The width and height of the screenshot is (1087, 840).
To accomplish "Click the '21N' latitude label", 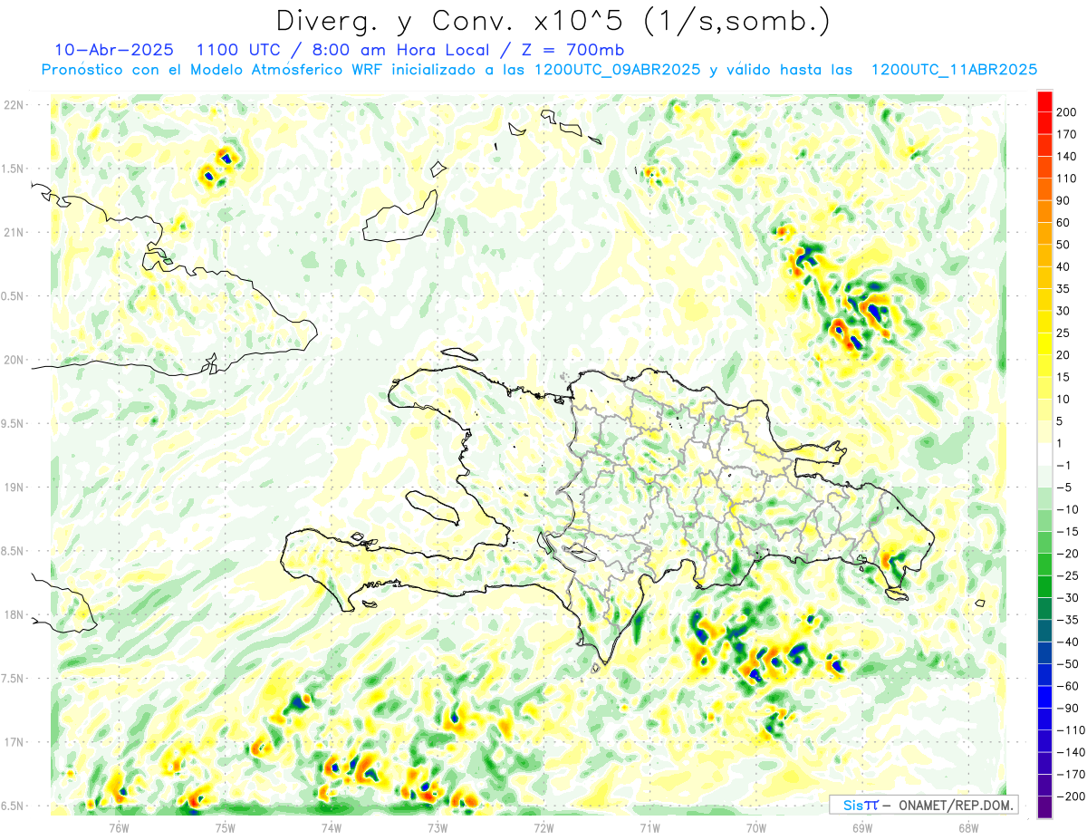I will (13, 232).
